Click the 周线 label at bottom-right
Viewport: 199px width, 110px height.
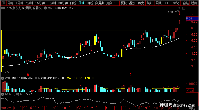pyautogui.click(x=192, y=109)
